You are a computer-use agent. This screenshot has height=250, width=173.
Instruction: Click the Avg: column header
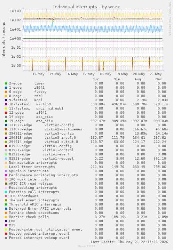(x=139, y=79)
